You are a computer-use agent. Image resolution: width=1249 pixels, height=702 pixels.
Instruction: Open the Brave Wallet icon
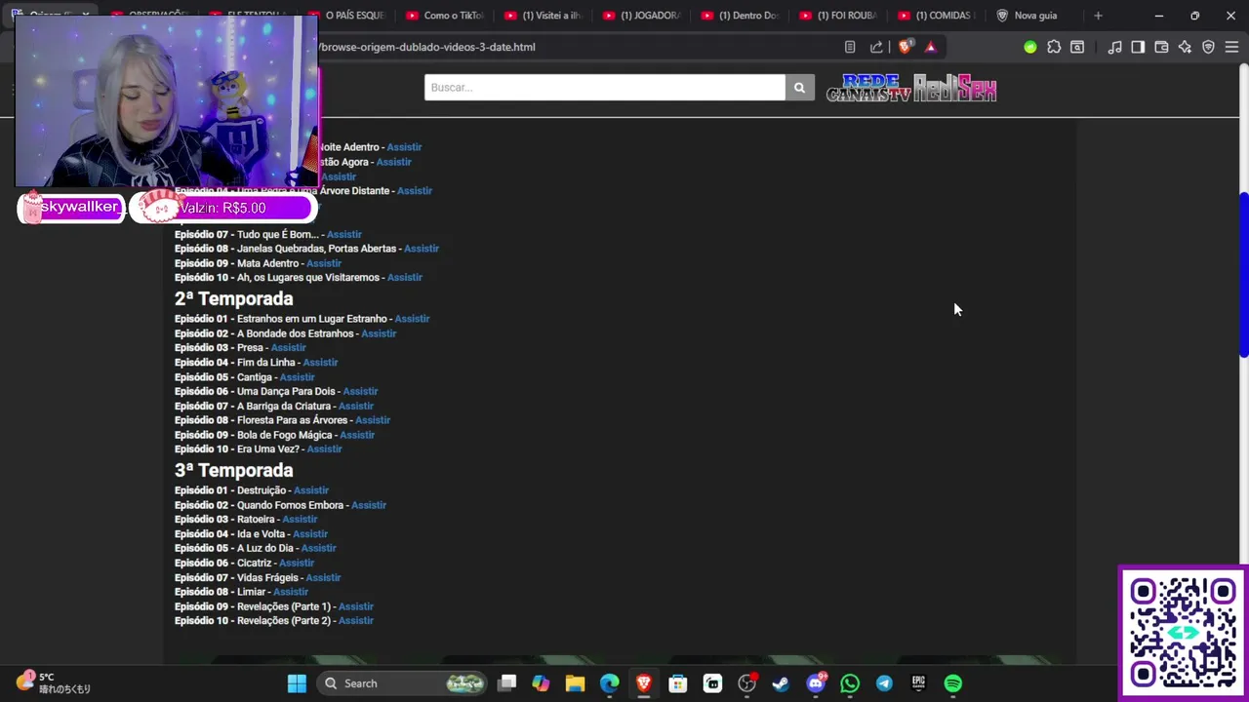click(1161, 47)
